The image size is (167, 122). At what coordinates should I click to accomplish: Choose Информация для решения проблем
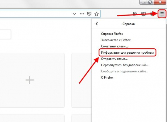127,53
